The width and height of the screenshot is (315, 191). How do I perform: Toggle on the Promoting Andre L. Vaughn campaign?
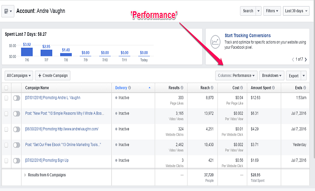16,97
